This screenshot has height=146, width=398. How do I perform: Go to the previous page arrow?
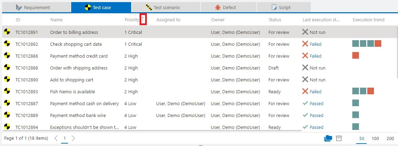[x=56, y=138]
